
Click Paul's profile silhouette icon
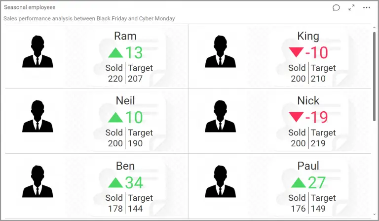coord(220,182)
